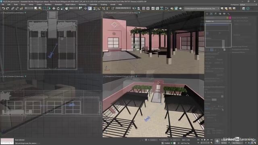258x145 pixels.
Task: Click the Redo arrow in the toolbar
Action: click(x=8, y=8)
